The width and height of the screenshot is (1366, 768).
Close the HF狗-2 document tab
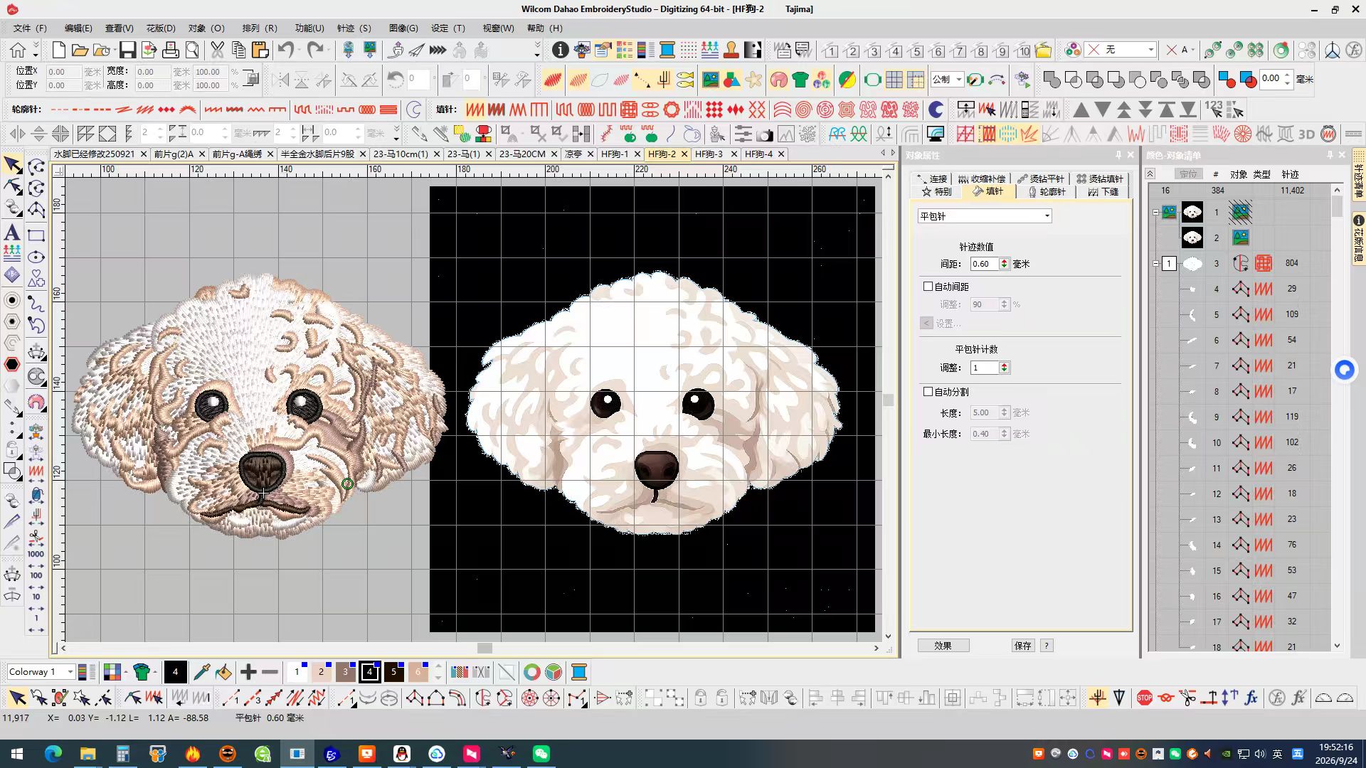684,154
